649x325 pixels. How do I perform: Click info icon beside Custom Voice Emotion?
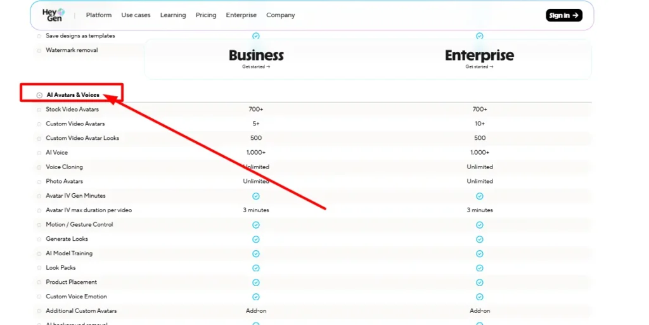39,297
